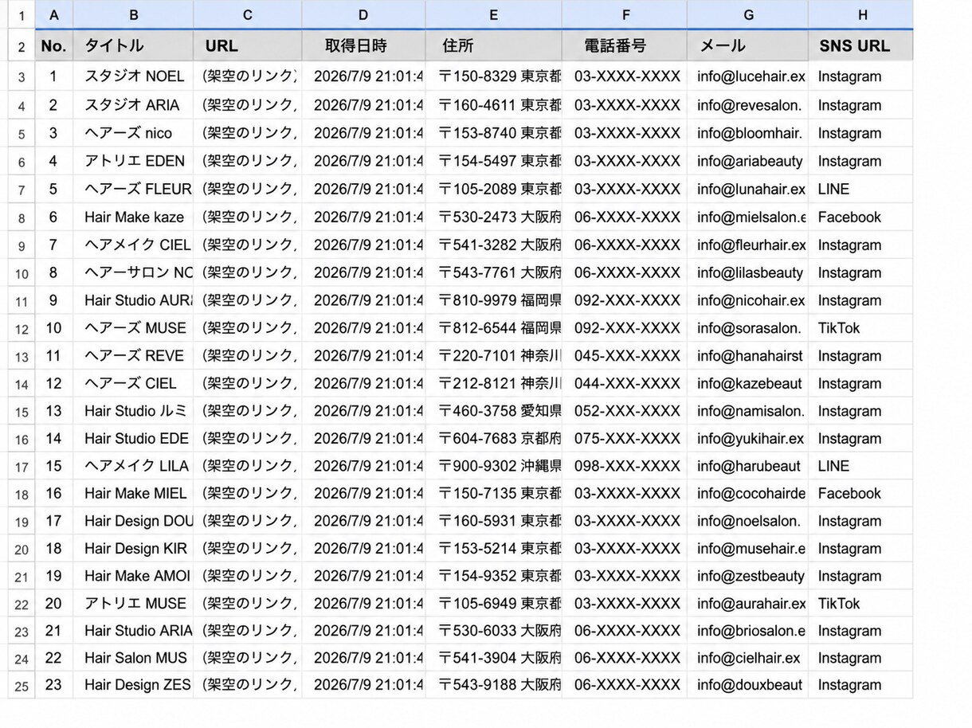Select the 'Hair Make MIEL' cell
The width and height of the screenshot is (972, 728).
(133, 494)
